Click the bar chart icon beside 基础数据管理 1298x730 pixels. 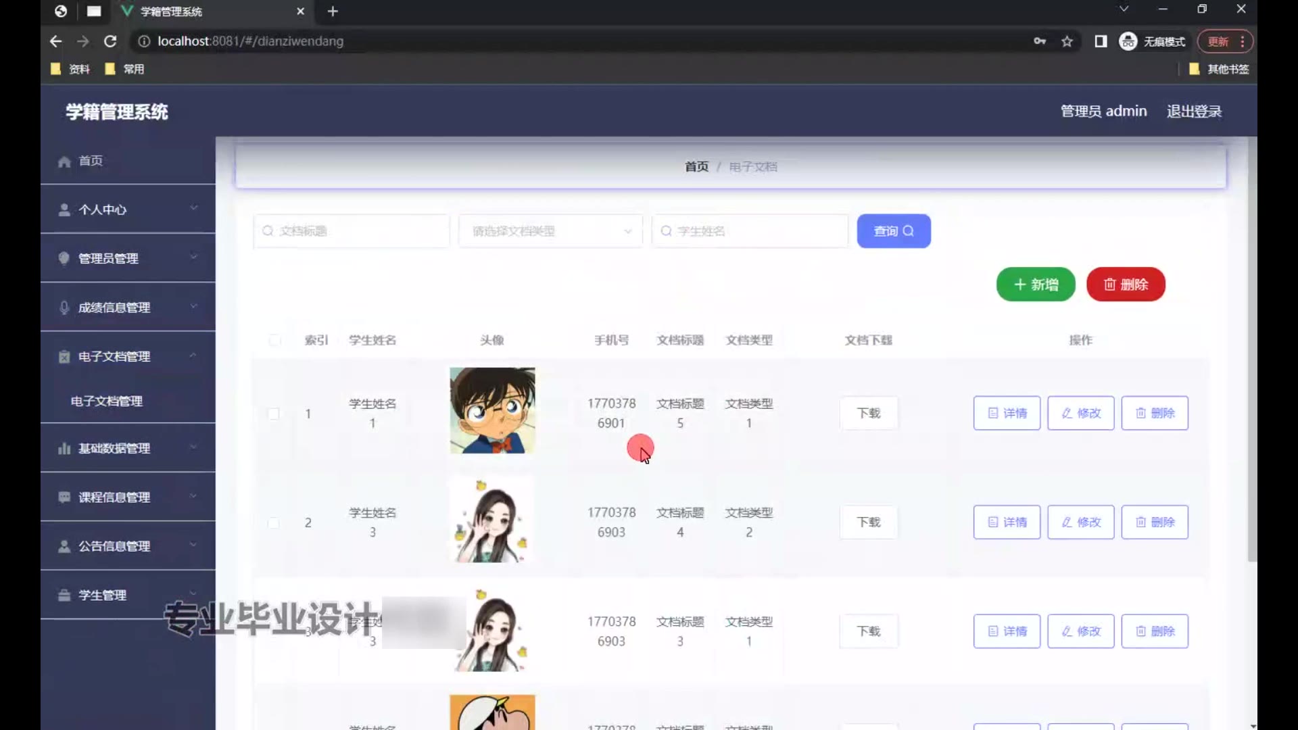pos(64,448)
